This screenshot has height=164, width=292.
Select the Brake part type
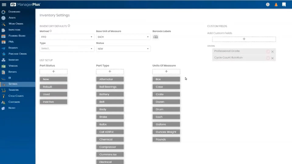coord(110,117)
